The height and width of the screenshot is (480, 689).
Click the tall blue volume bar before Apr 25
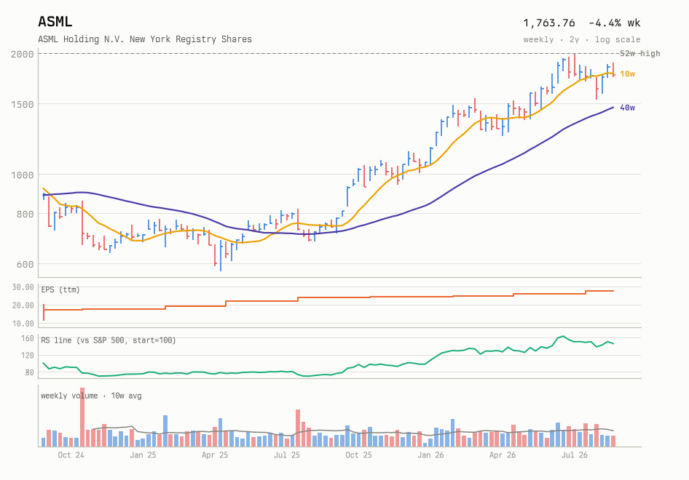click(165, 431)
